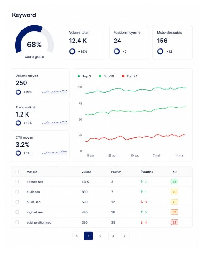Screen dimensions: 204x254
Task: Go to previous page with left chevron
Action: (x=77, y=236)
